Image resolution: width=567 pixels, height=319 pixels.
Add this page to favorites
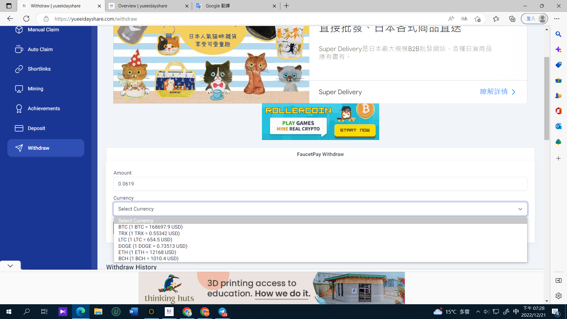[478, 19]
